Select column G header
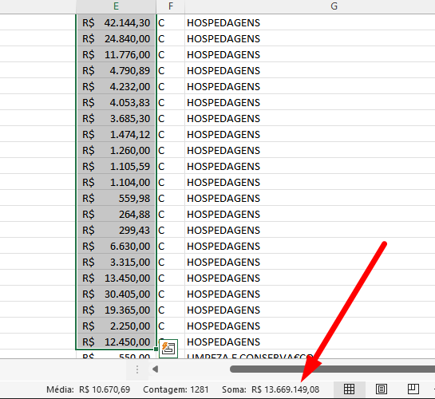The image size is (435, 399). tap(334, 6)
